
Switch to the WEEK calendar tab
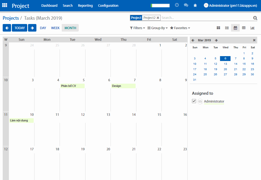pyautogui.click(x=55, y=28)
